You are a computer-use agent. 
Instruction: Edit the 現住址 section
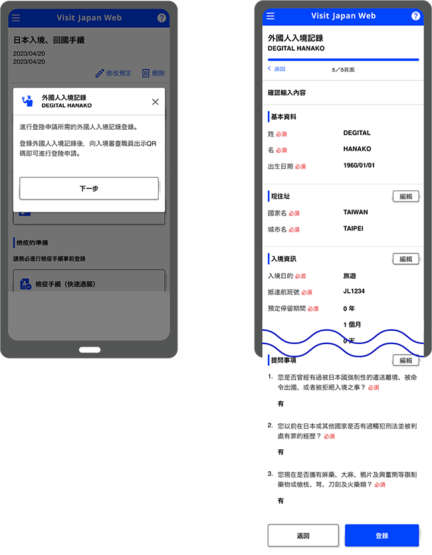point(405,196)
